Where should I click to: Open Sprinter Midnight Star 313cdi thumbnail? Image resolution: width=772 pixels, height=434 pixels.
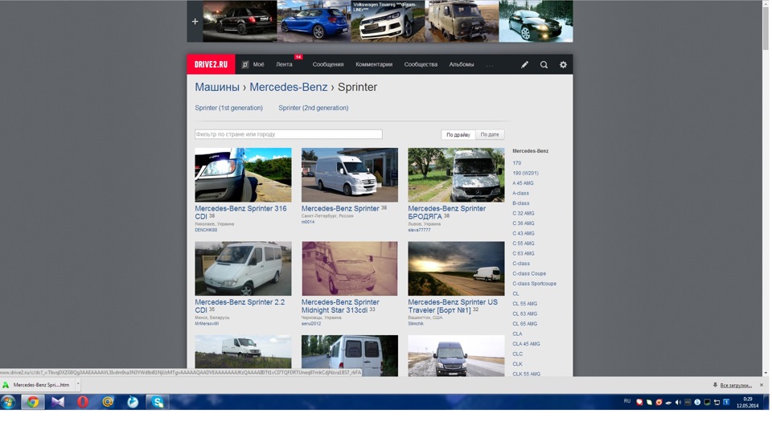(x=350, y=268)
